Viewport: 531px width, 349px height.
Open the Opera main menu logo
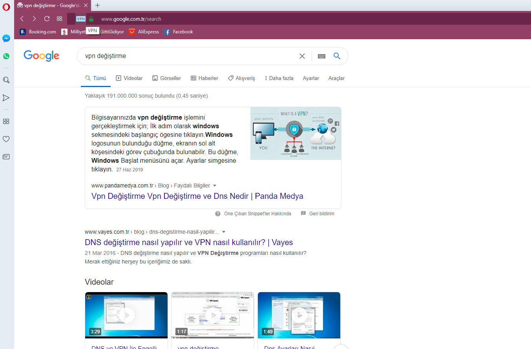(x=6, y=7)
